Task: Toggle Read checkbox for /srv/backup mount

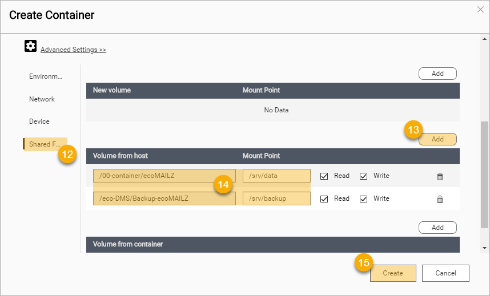Action: pyautogui.click(x=324, y=199)
